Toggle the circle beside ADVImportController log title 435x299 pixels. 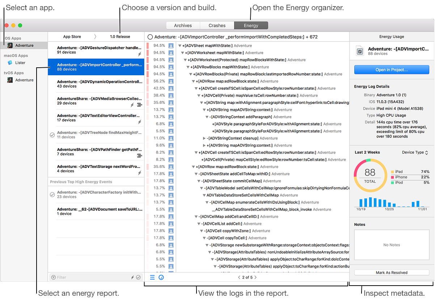point(150,37)
